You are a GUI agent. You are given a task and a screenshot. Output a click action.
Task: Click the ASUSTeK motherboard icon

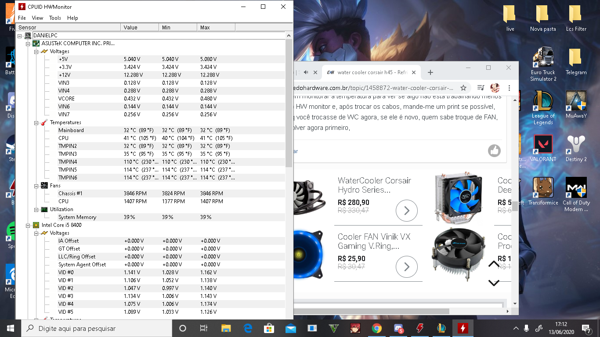[x=36, y=43]
